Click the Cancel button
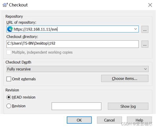Viewport: 156px width, 128px height. 109,120
